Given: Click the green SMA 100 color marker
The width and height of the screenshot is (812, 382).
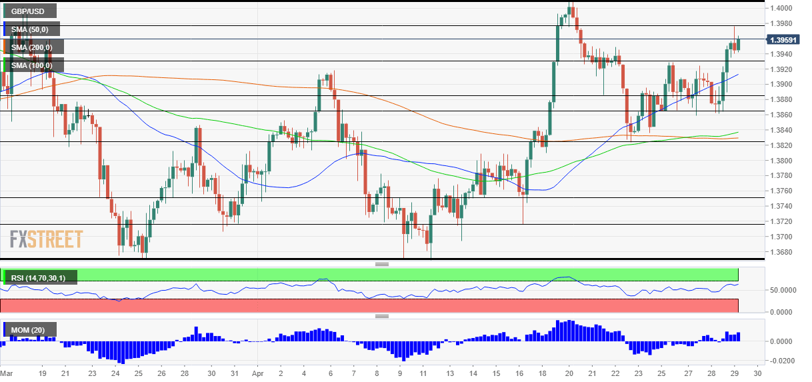Looking at the screenshot, I should click(5, 64).
